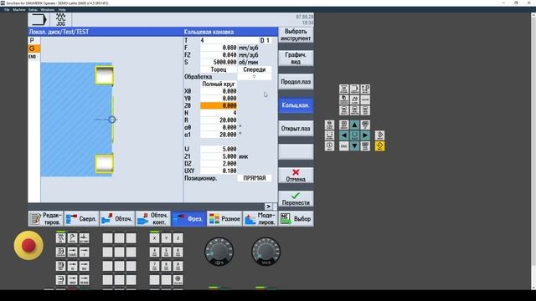This screenshot has height=301, width=536.
Task: Select the Фрез. horizontal softkey
Action: click(188, 219)
